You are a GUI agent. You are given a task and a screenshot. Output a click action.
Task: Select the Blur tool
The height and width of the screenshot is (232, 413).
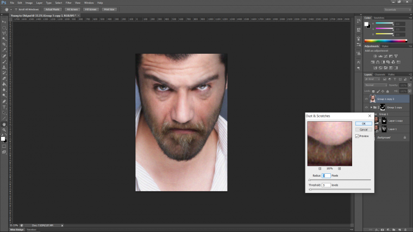(x=4, y=90)
